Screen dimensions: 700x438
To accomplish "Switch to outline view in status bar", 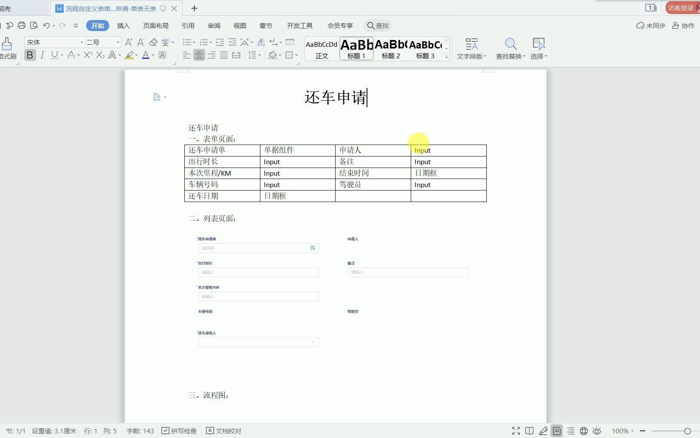I will coord(570,431).
